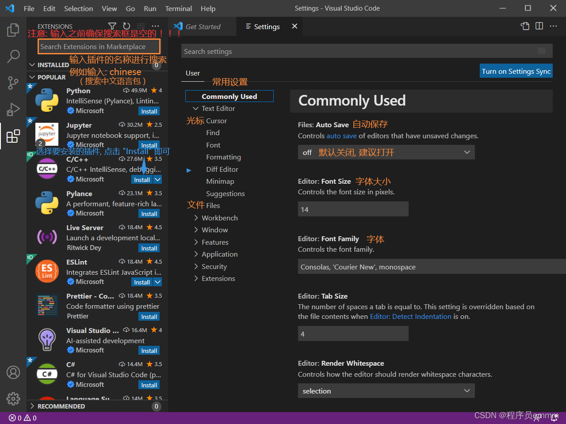Open Render Whitespace dropdown showing selection
566x424 pixels.
point(386,391)
